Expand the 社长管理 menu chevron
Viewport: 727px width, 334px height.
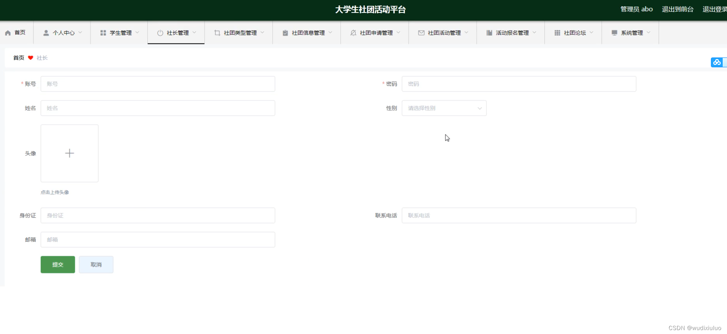194,32
